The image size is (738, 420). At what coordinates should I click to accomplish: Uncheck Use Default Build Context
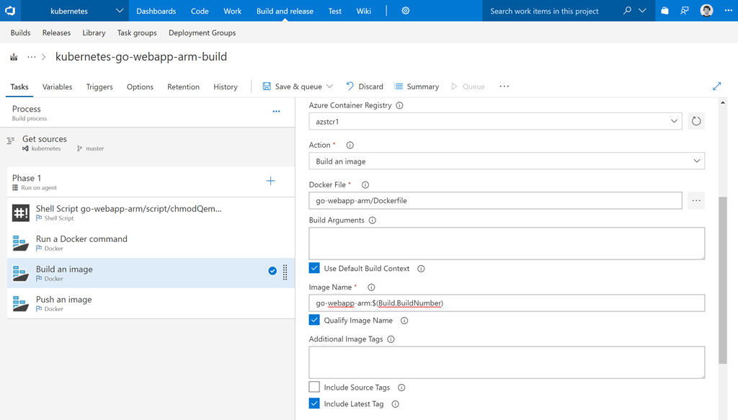pos(314,268)
